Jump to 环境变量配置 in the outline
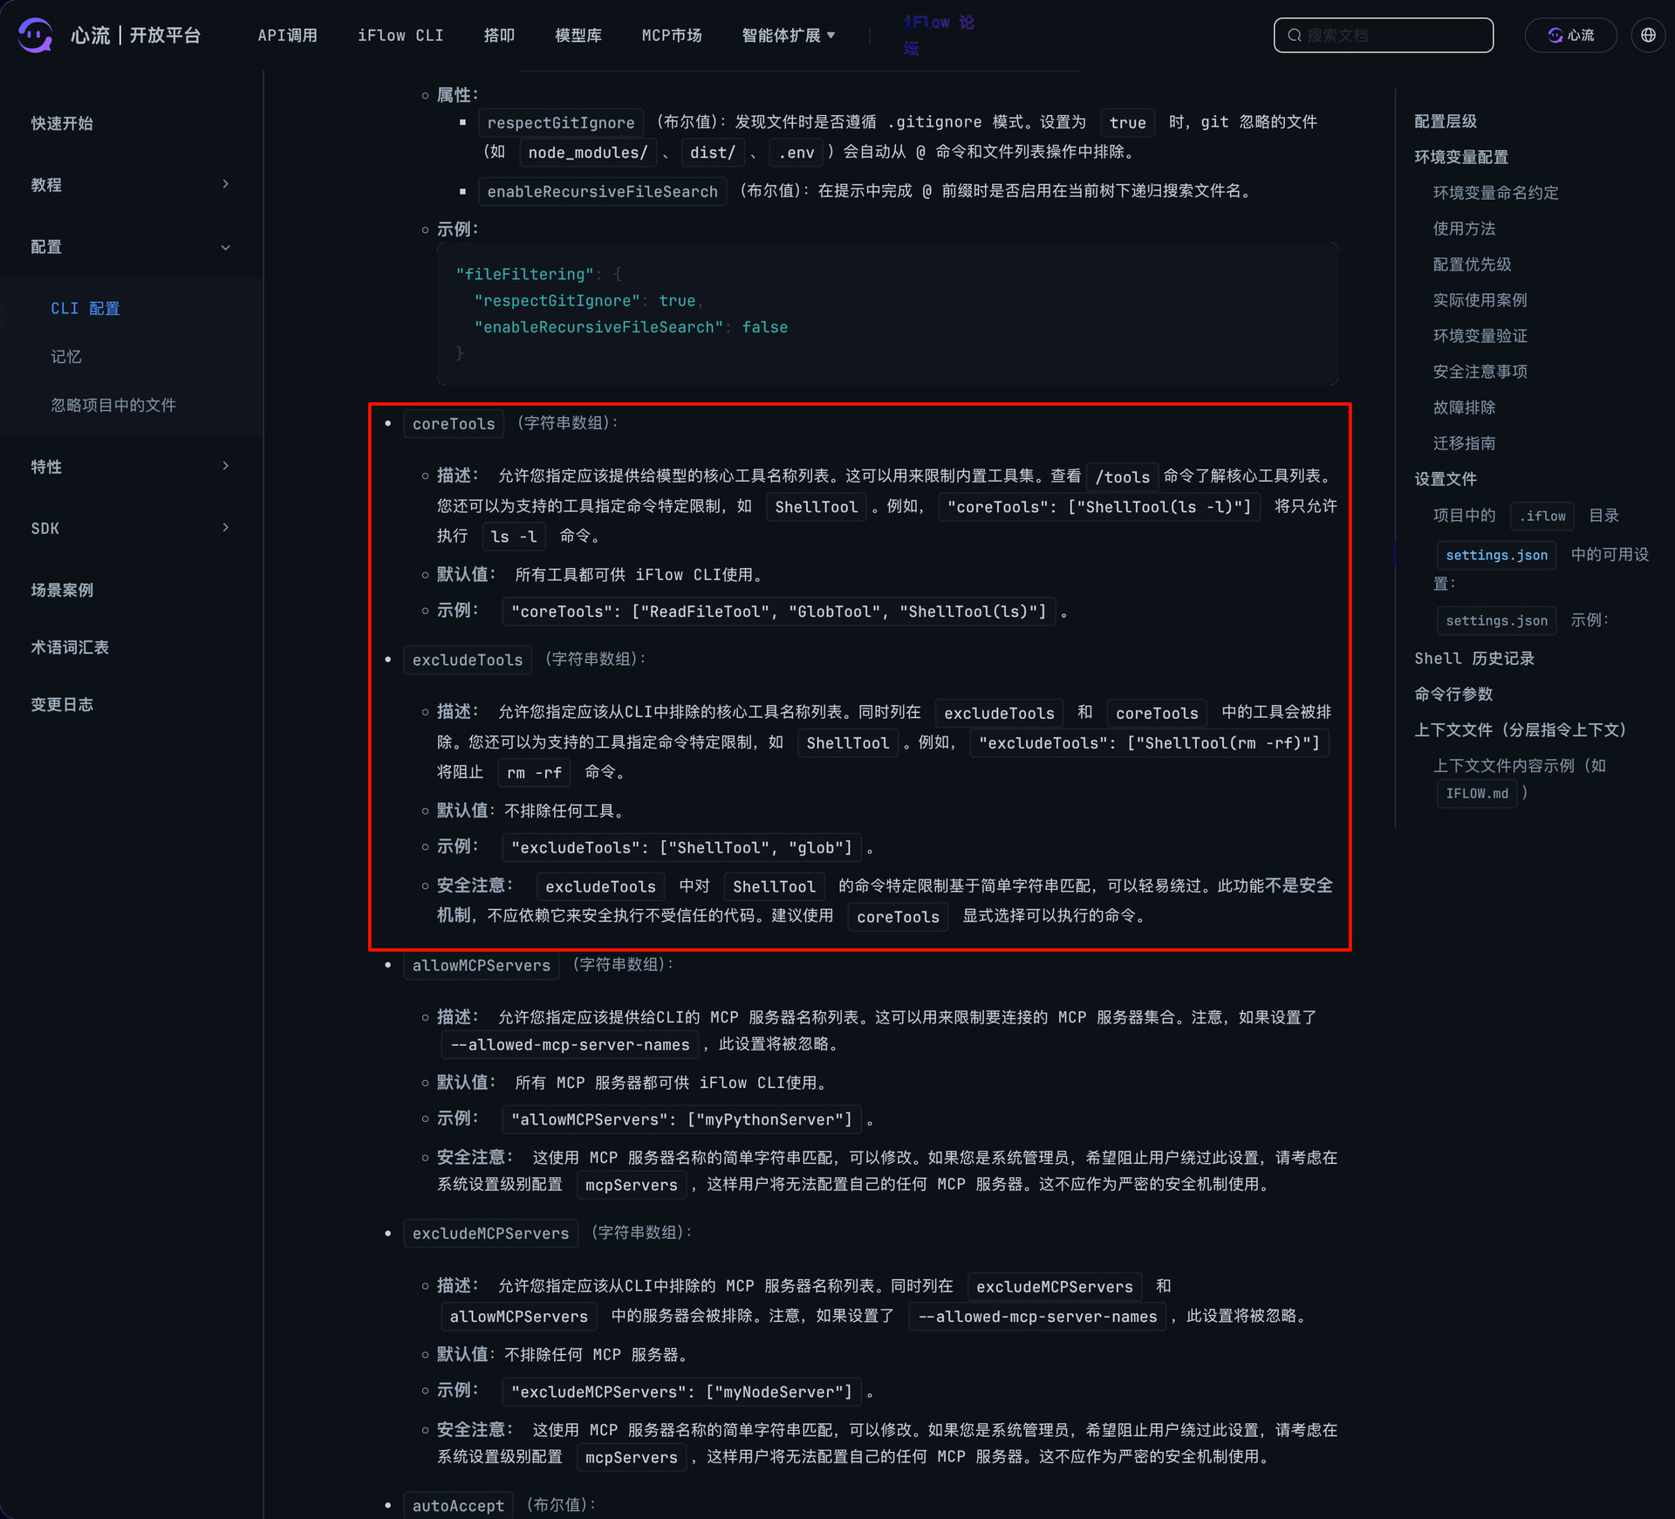1675x1519 pixels. point(1460,157)
